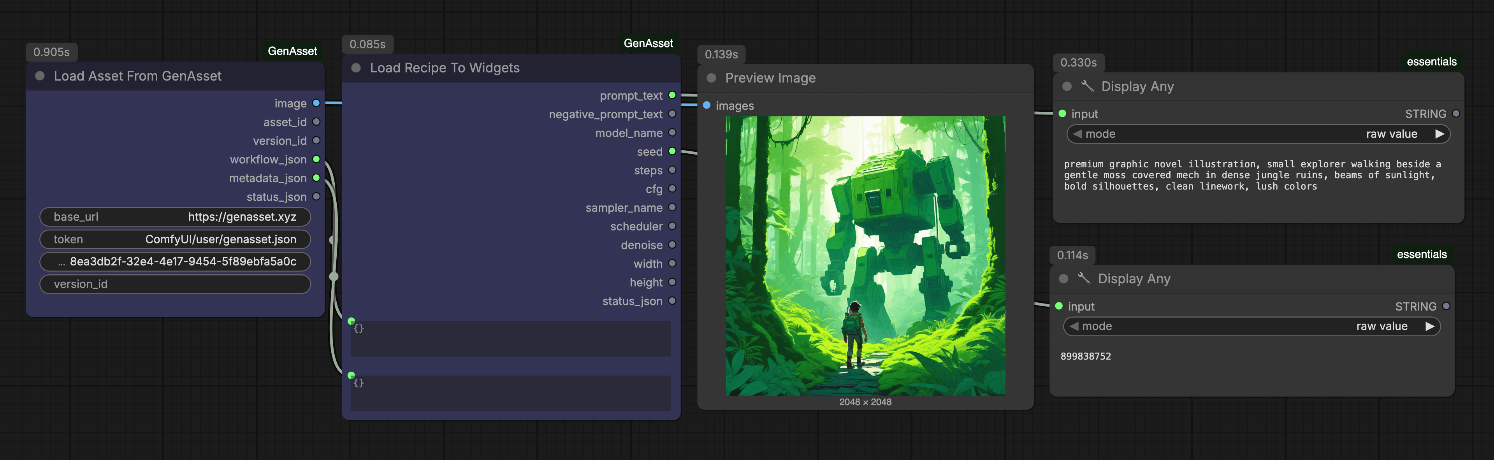This screenshot has width=1494, height=460.
Task: Click the image output port
Action: click(x=316, y=103)
